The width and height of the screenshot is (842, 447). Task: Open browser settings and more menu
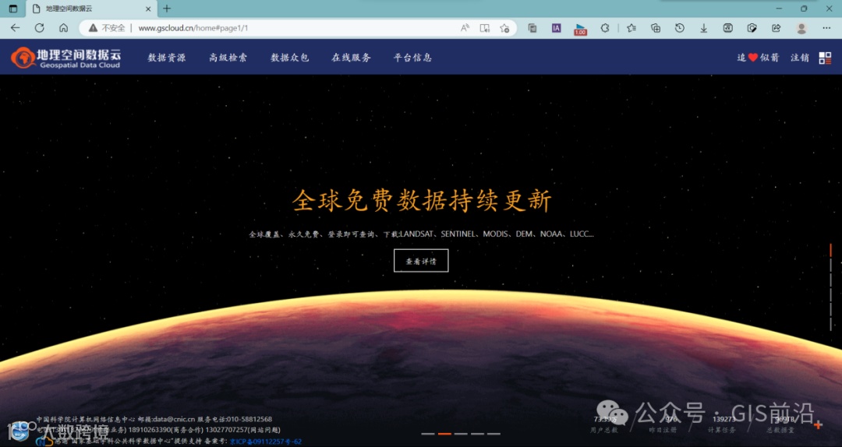coord(826,28)
